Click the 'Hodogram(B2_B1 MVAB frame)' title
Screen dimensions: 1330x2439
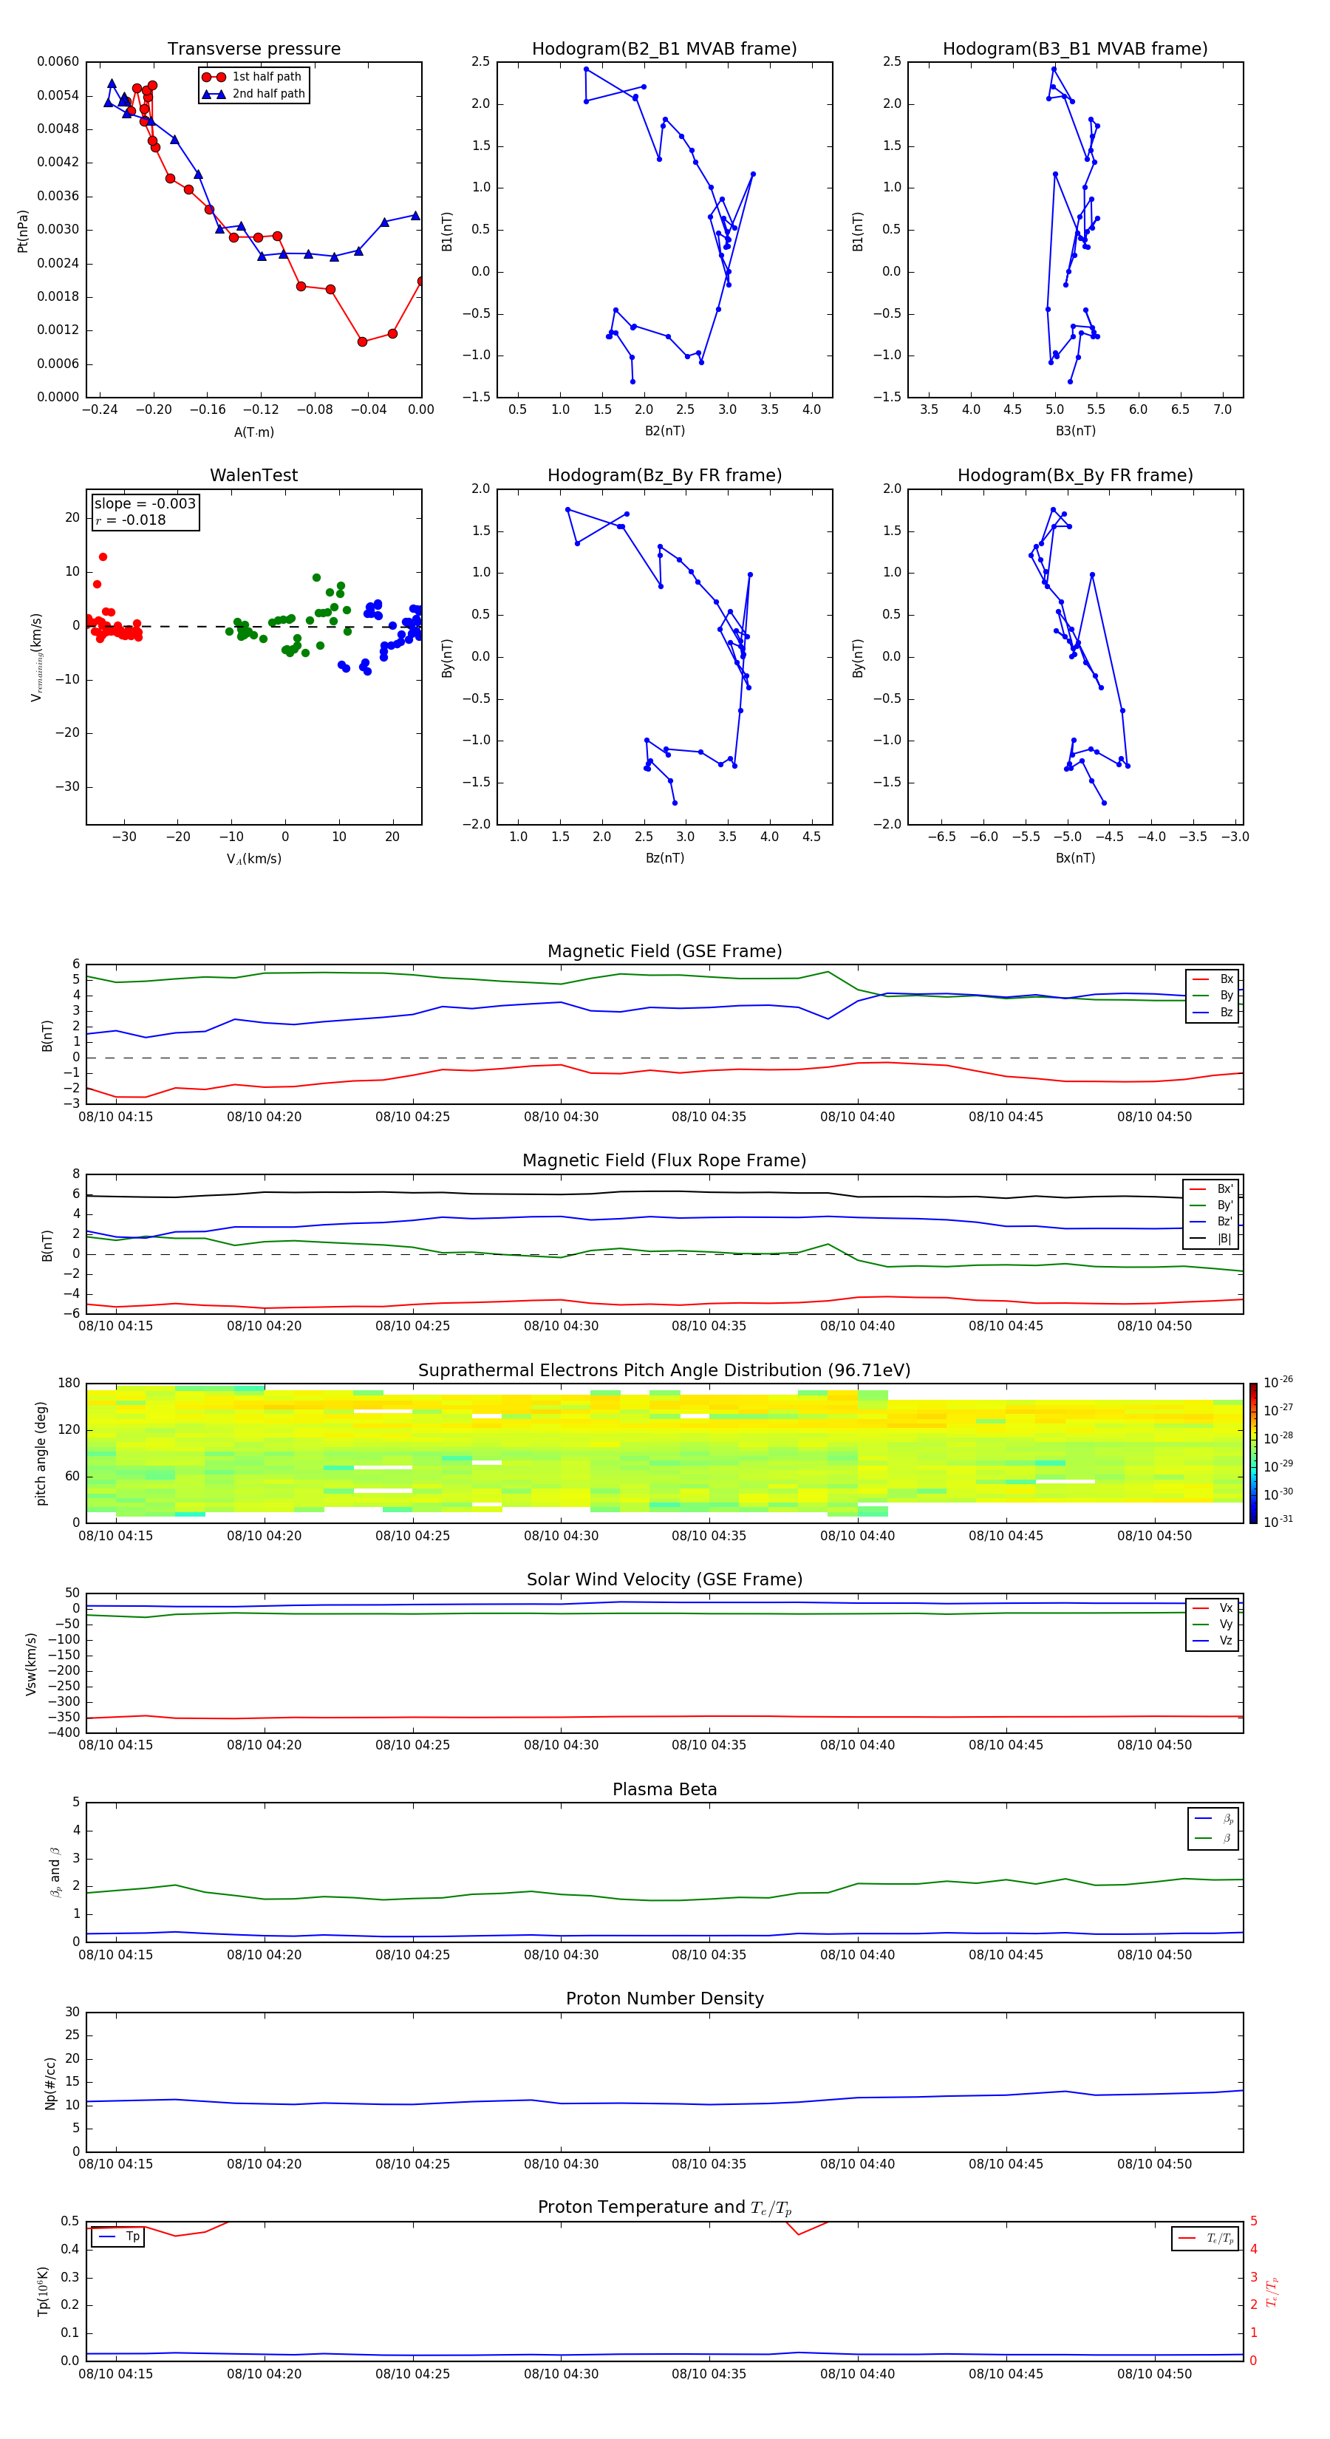point(664,48)
